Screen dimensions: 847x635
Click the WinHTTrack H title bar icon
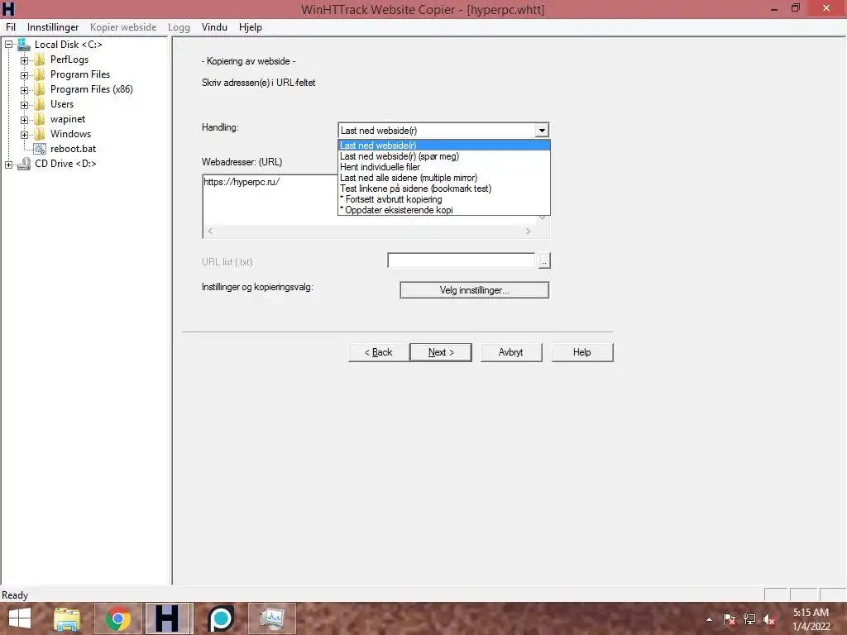8,8
